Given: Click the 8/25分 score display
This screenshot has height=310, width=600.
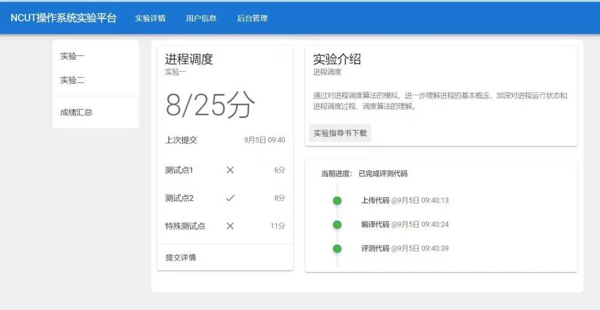Looking at the screenshot, I should click(x=210, y=106).
